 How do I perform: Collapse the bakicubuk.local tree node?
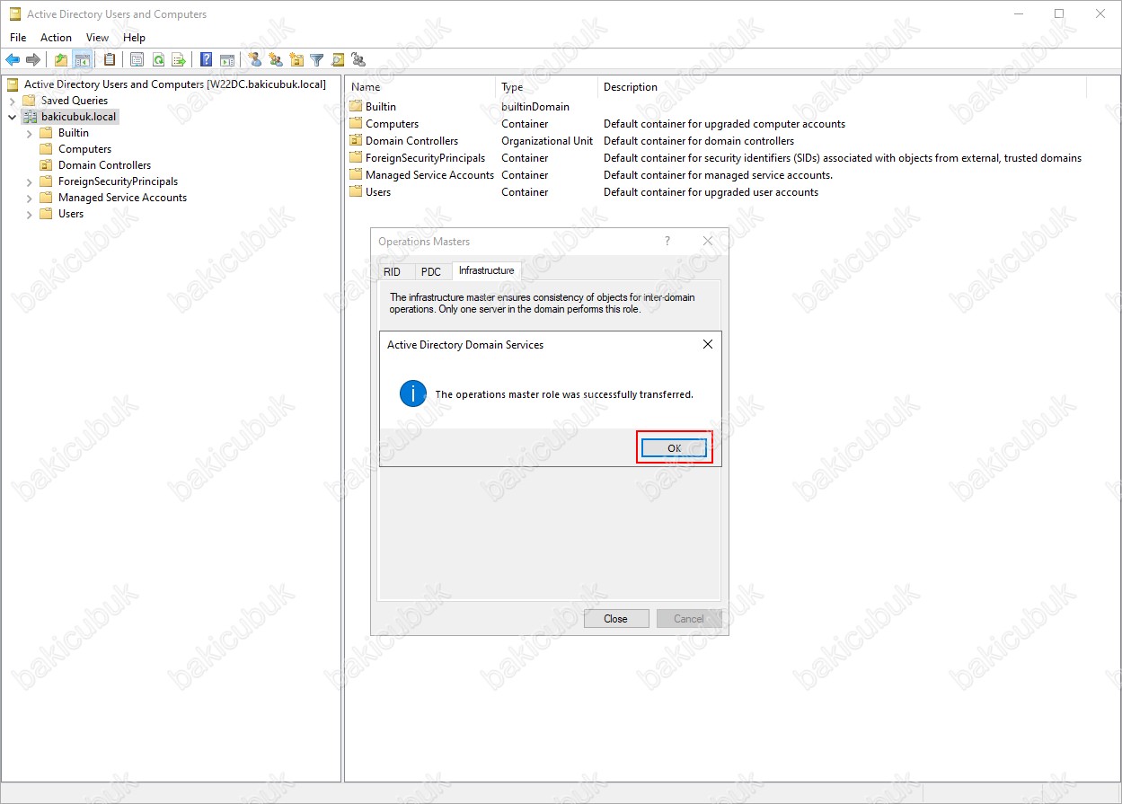(x=12, y=117)
